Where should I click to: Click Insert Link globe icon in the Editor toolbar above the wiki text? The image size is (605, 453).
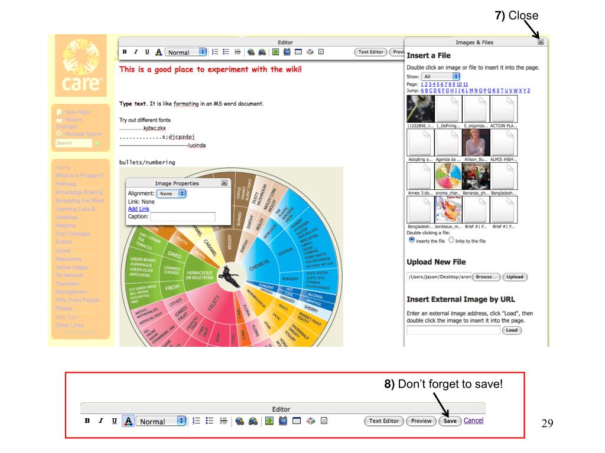pyautogui.click(x=251, y=52)
